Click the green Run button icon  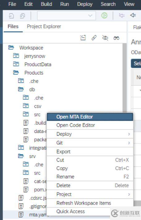[104, 15]
